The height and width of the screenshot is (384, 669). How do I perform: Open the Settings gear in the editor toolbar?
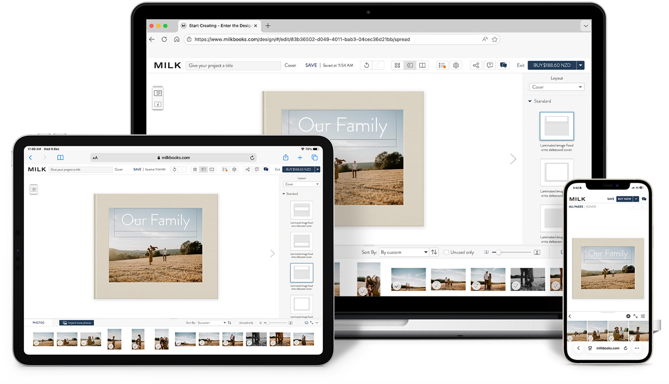coord(456,65)
